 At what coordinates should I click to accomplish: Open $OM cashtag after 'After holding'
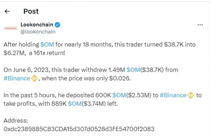pos(47,44)
